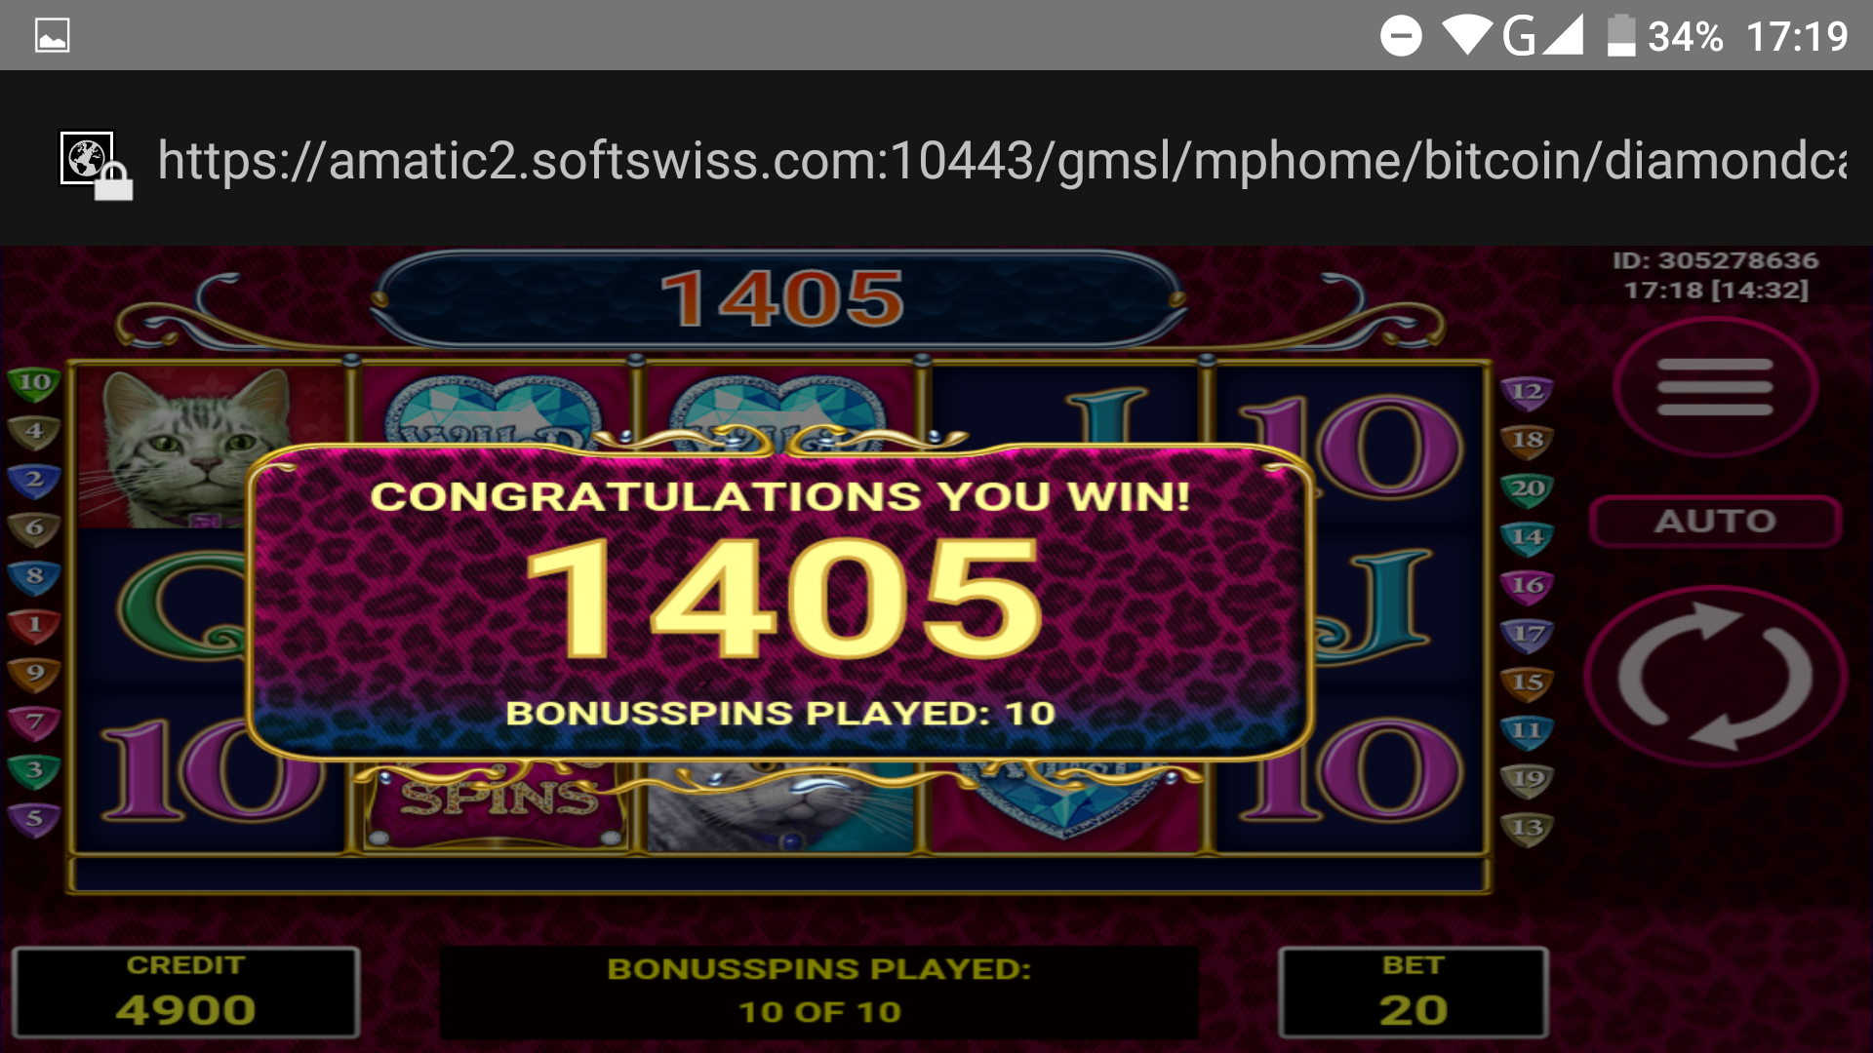
Task: Select payline badge number 5
Action: [x=34, y=819]
